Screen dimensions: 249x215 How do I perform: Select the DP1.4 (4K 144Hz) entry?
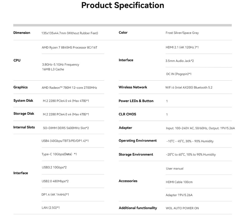pyautogui.click(x=55, y=194)
